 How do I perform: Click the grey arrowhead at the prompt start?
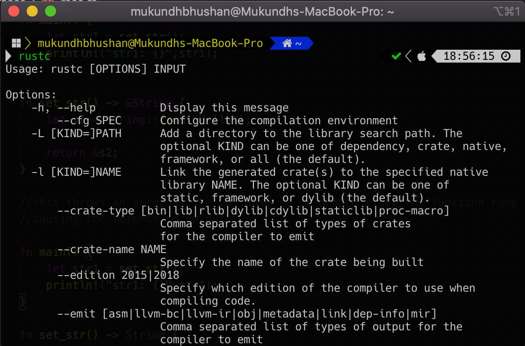pos(8,56)
